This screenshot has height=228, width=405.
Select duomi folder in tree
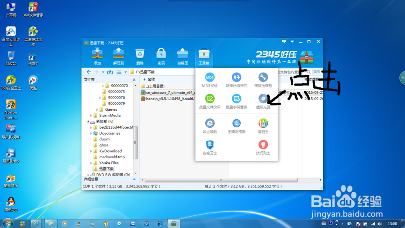104,139
